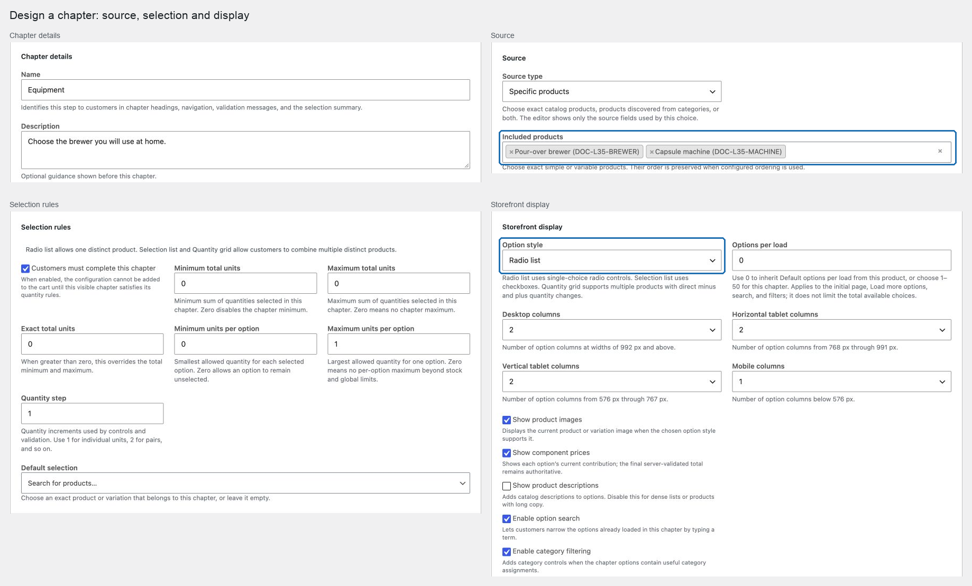The image size is (972, 586).
Task: Click the Quantity step field
Action: tap(92, 413)
